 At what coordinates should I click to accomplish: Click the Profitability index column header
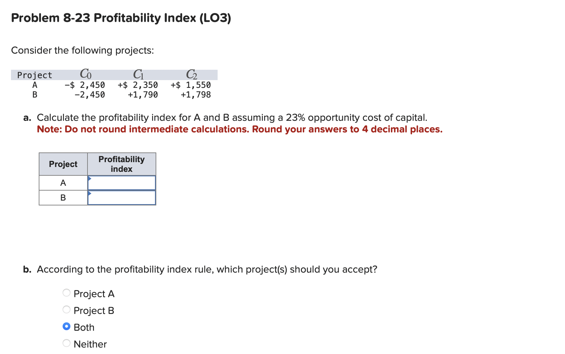tap(121, 164)
